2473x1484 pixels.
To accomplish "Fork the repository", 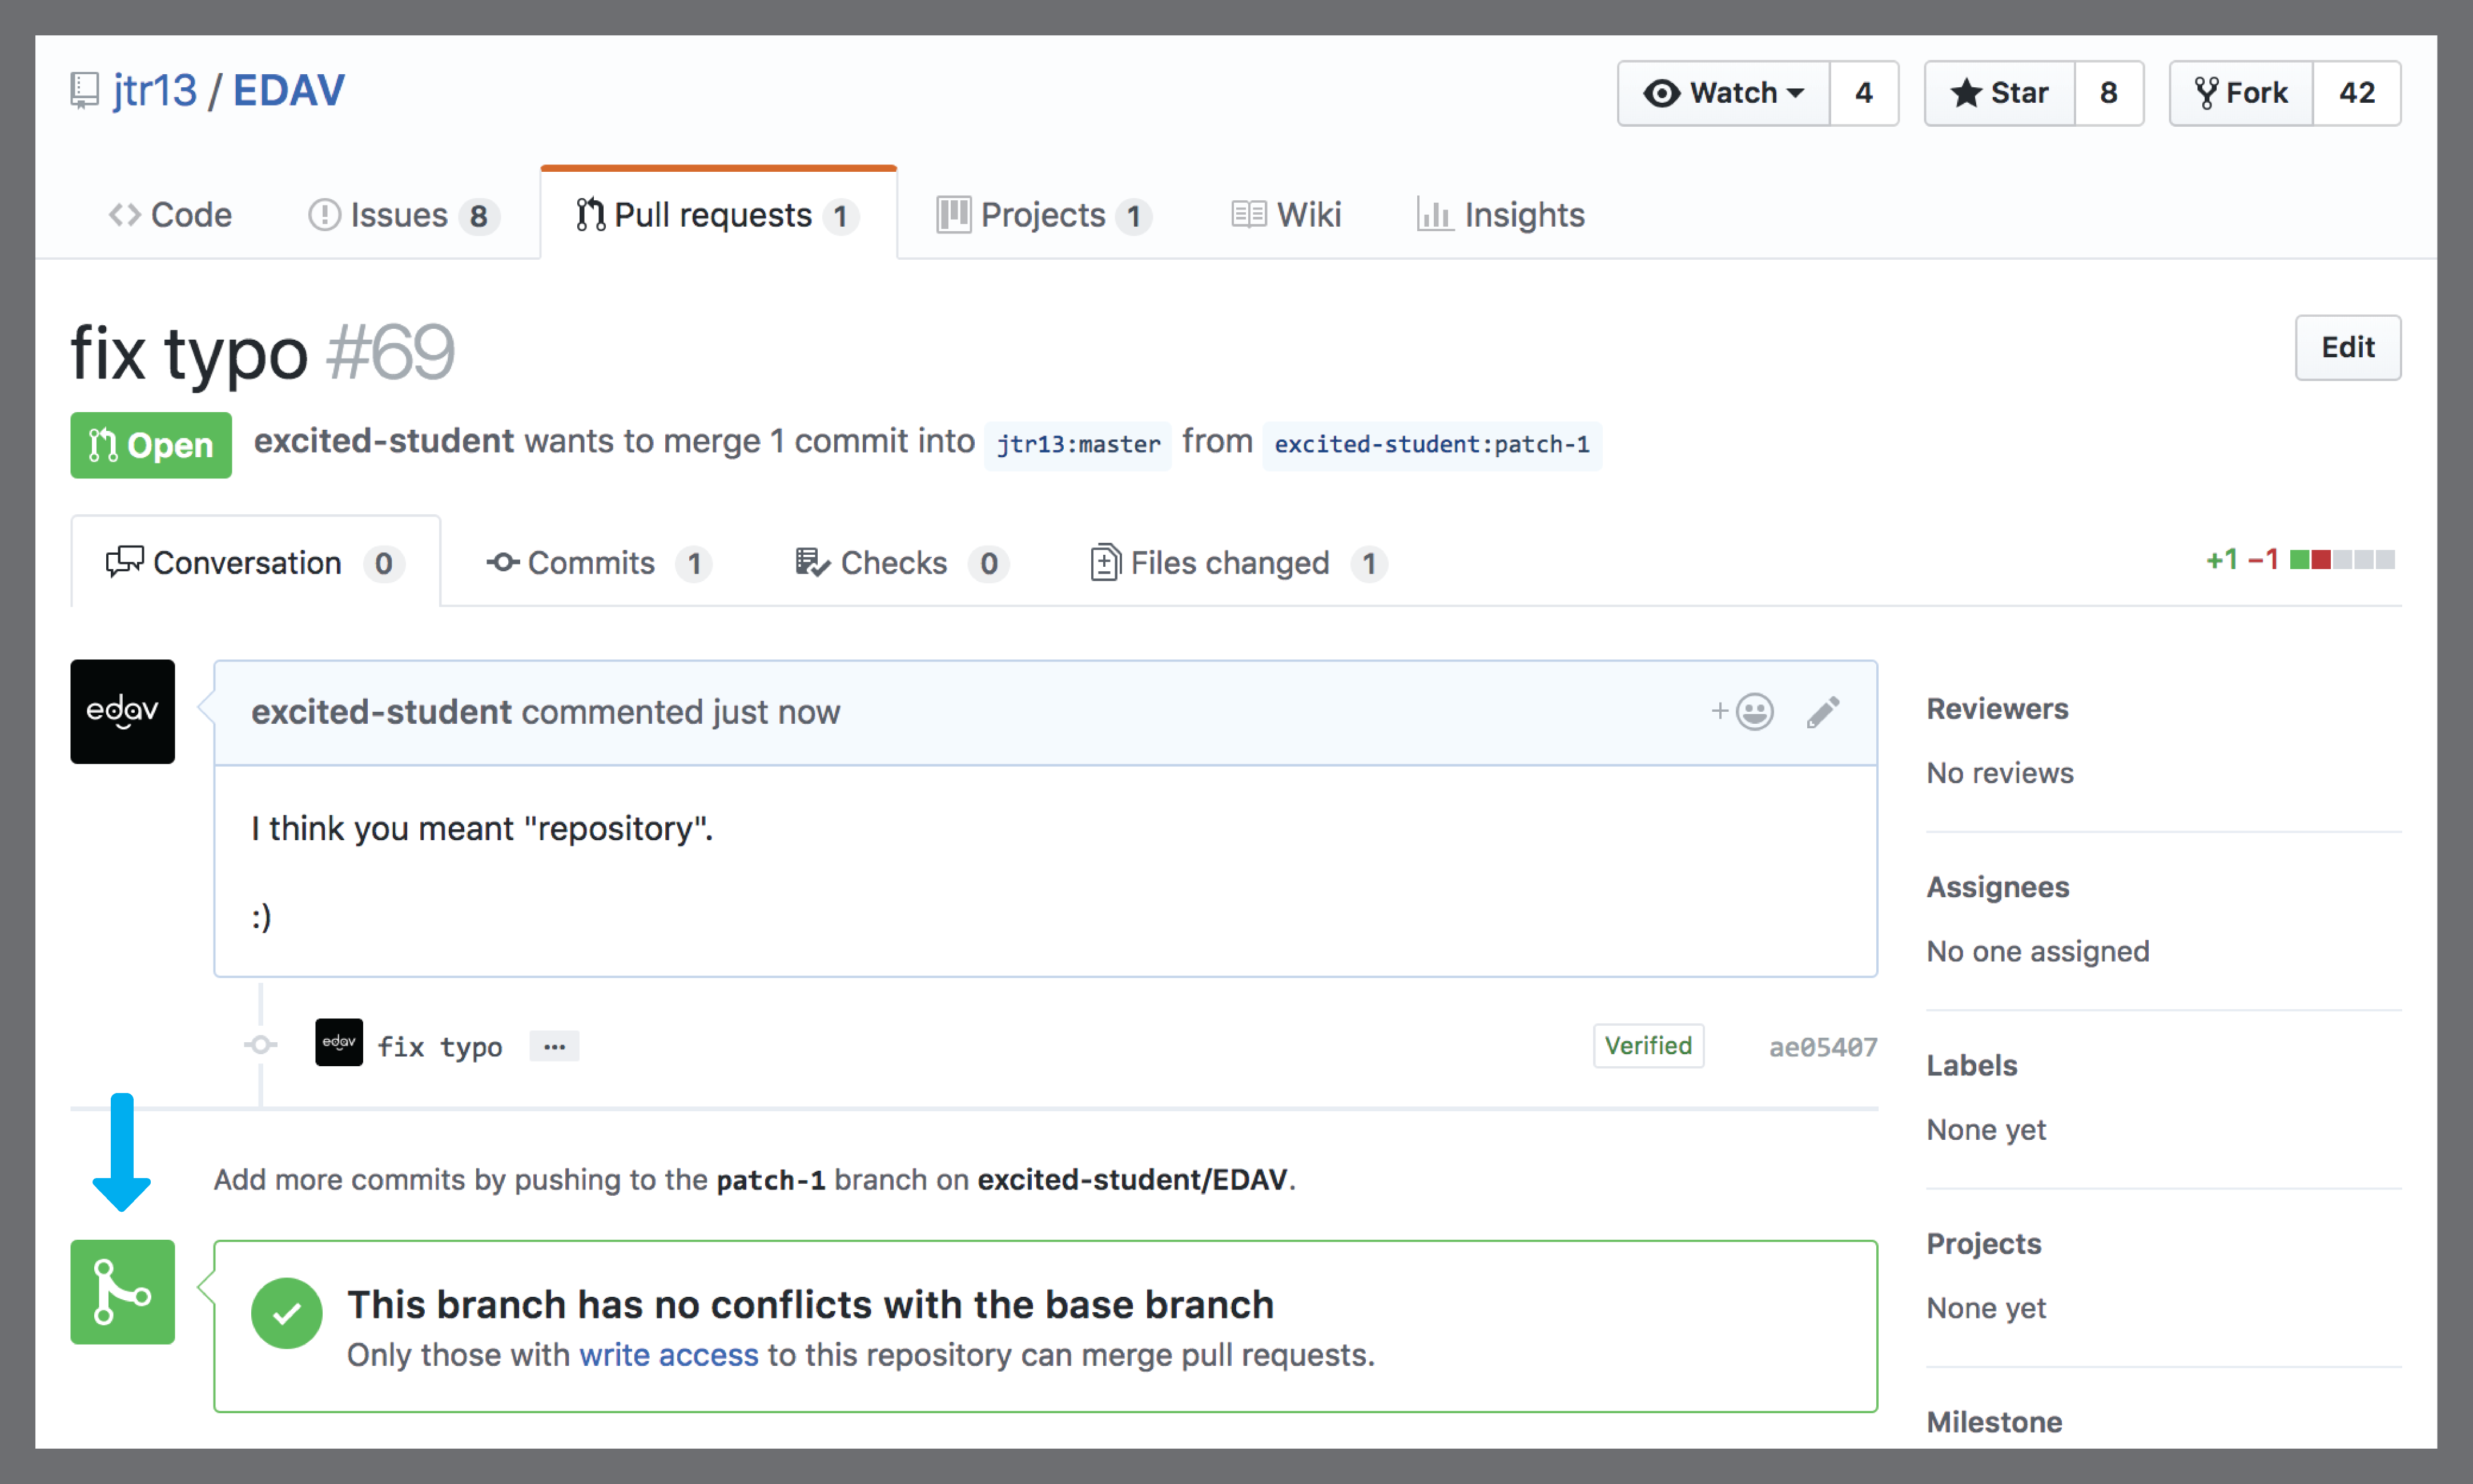I will [2241, 93].
